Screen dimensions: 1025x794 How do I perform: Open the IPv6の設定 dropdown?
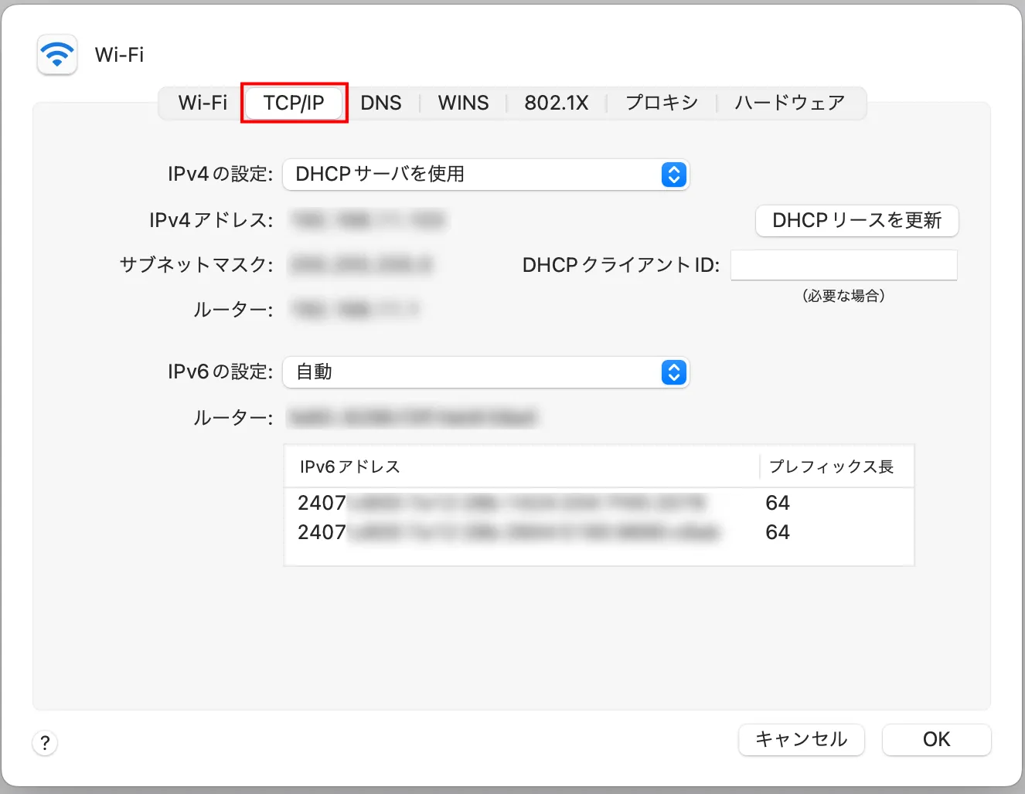485,372
